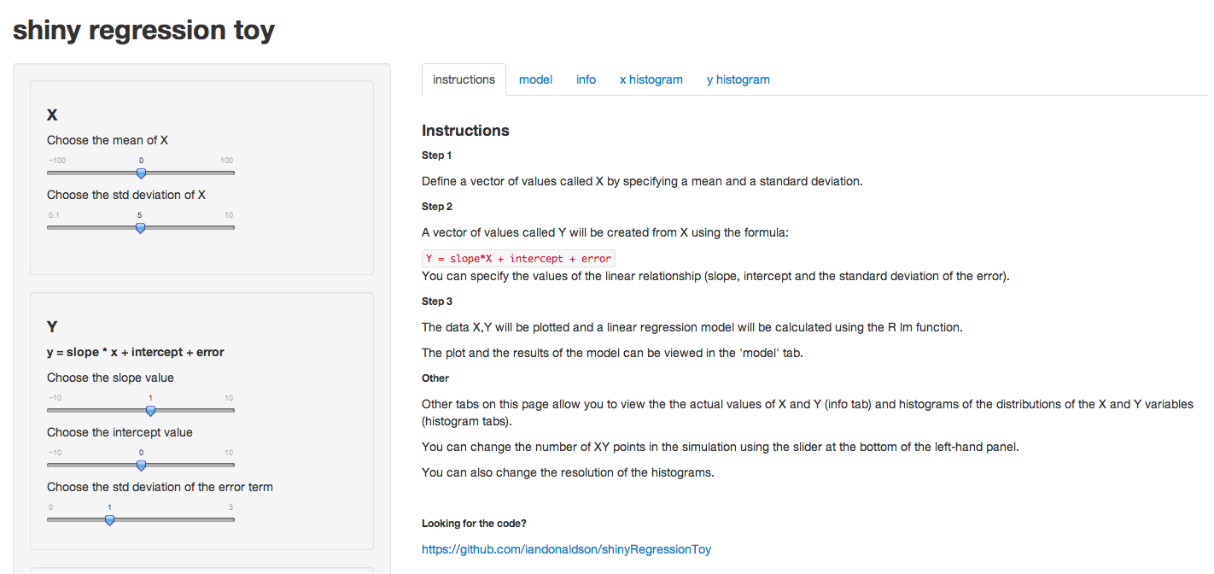Switch to the model tab

point(535,79)
